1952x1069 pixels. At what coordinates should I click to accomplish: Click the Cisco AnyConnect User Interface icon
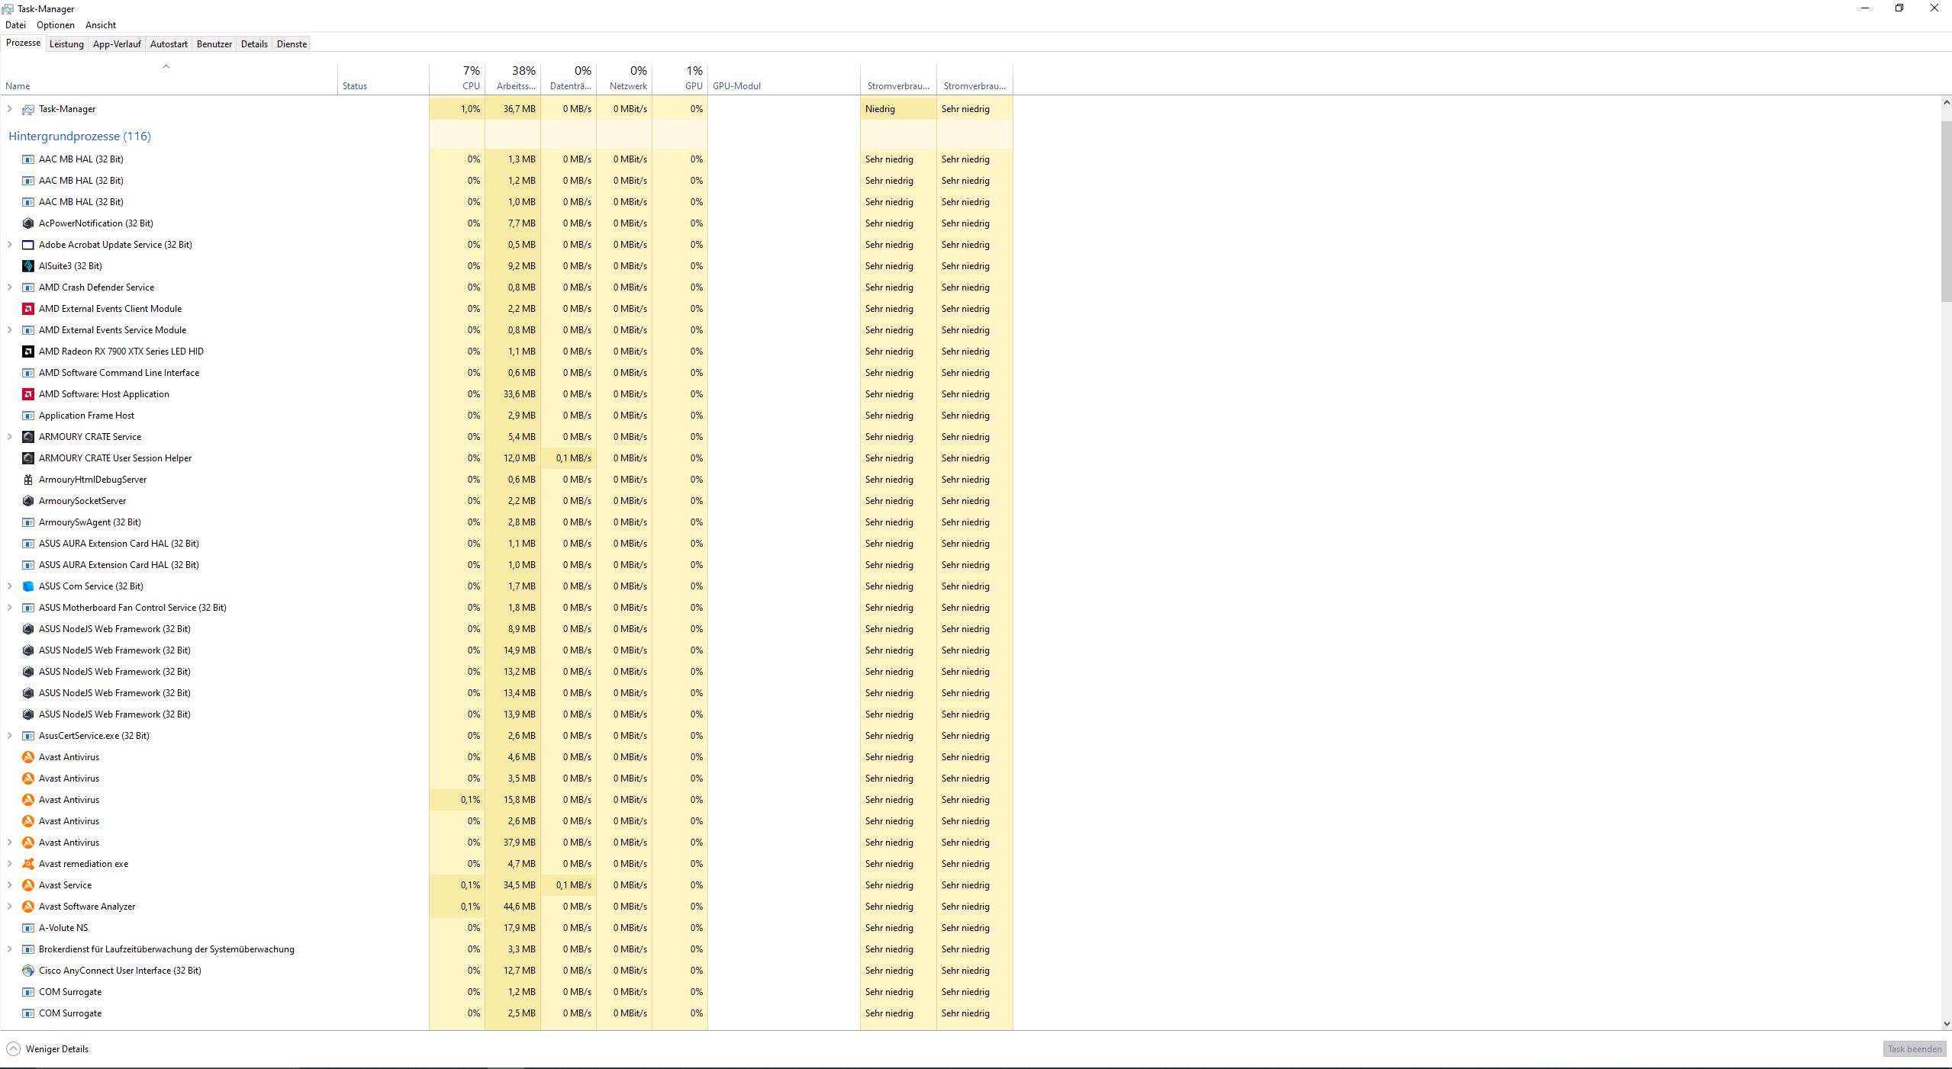pyautogui.click(x=28, y=971)
